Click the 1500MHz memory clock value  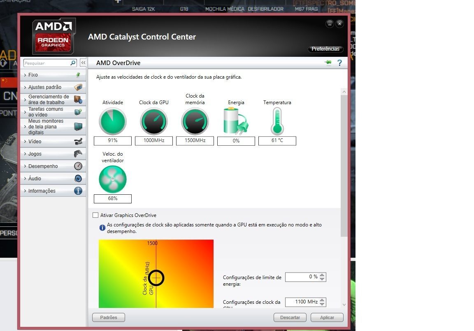click(x=195, y=140)
